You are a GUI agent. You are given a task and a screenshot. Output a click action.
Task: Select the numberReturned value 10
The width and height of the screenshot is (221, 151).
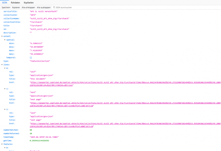coord(31,134)
